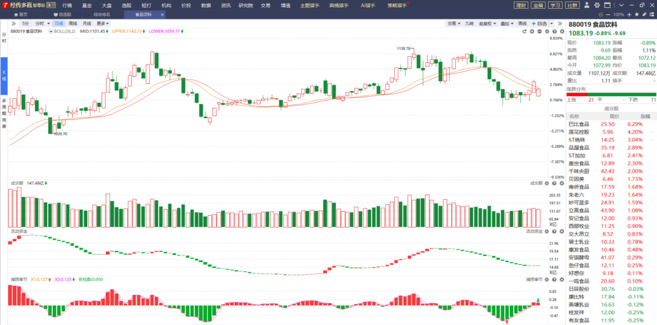Expand the 前复权 dropdown
The height and width of the screenshot is (325, 657).
(487, 24)
